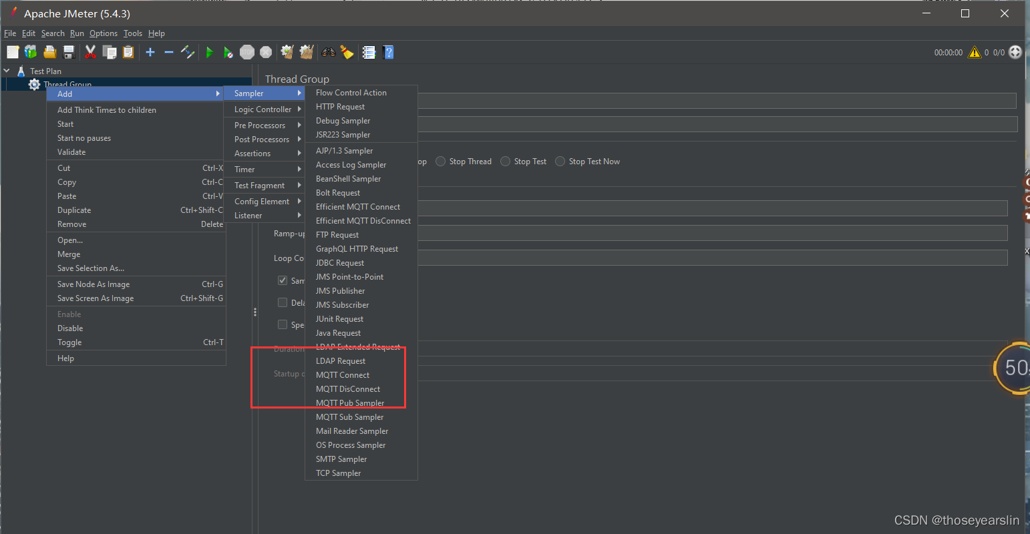Viewport: 1030px width, 534px height.
Task: Start the test with green play icon
Action: pos(209,52)
